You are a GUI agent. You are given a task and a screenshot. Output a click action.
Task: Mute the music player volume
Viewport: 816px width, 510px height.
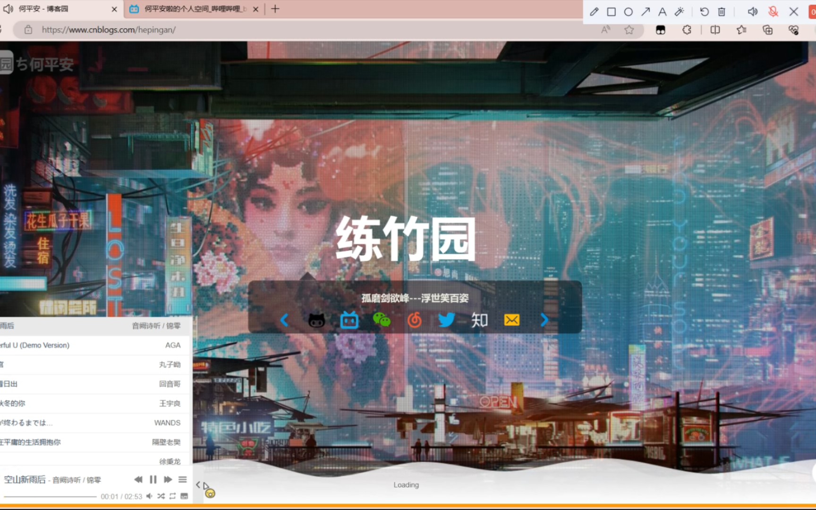coord(149,496)
